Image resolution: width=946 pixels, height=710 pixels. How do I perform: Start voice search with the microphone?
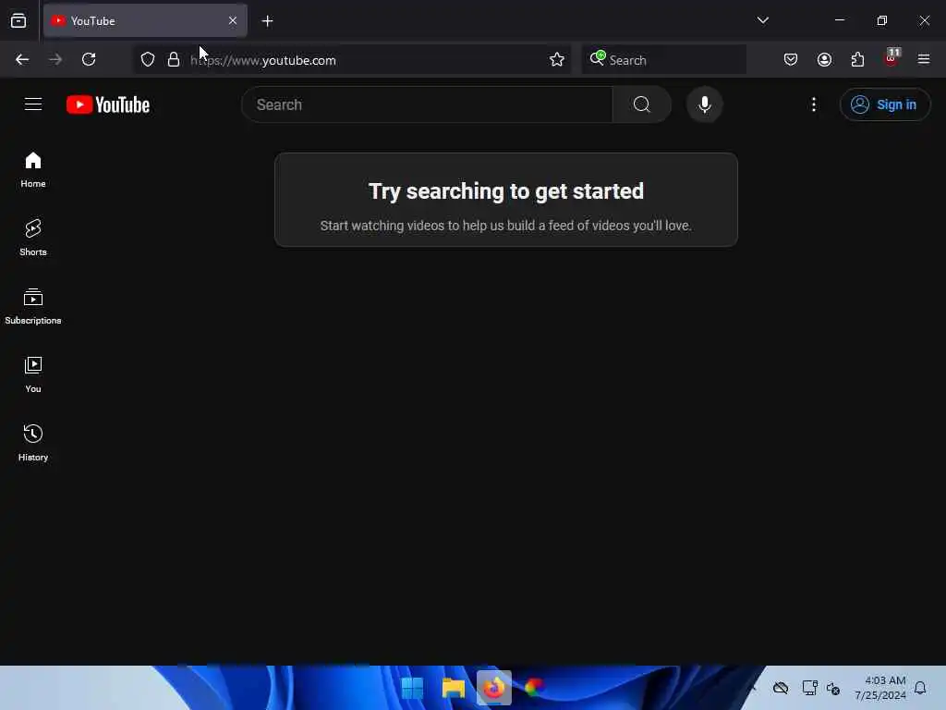(704, 104)
